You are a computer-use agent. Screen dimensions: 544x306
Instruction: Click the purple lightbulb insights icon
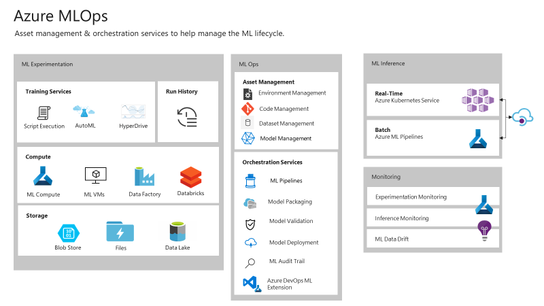click(x=485, y=231)
